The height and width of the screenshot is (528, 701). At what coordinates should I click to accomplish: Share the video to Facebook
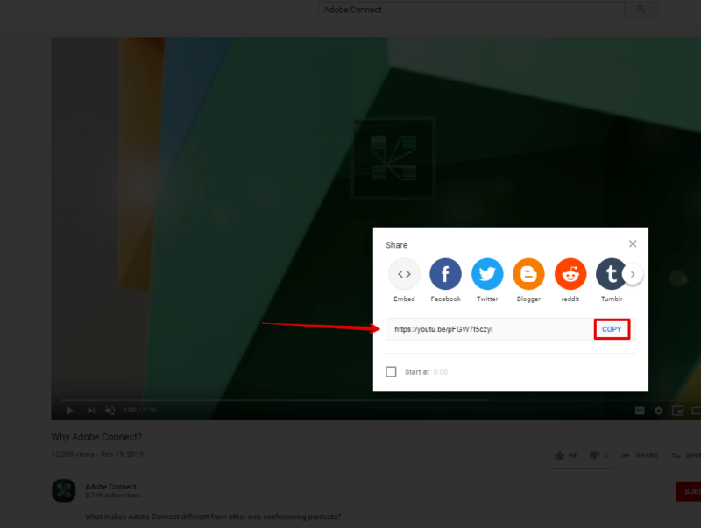pos(445,274)
